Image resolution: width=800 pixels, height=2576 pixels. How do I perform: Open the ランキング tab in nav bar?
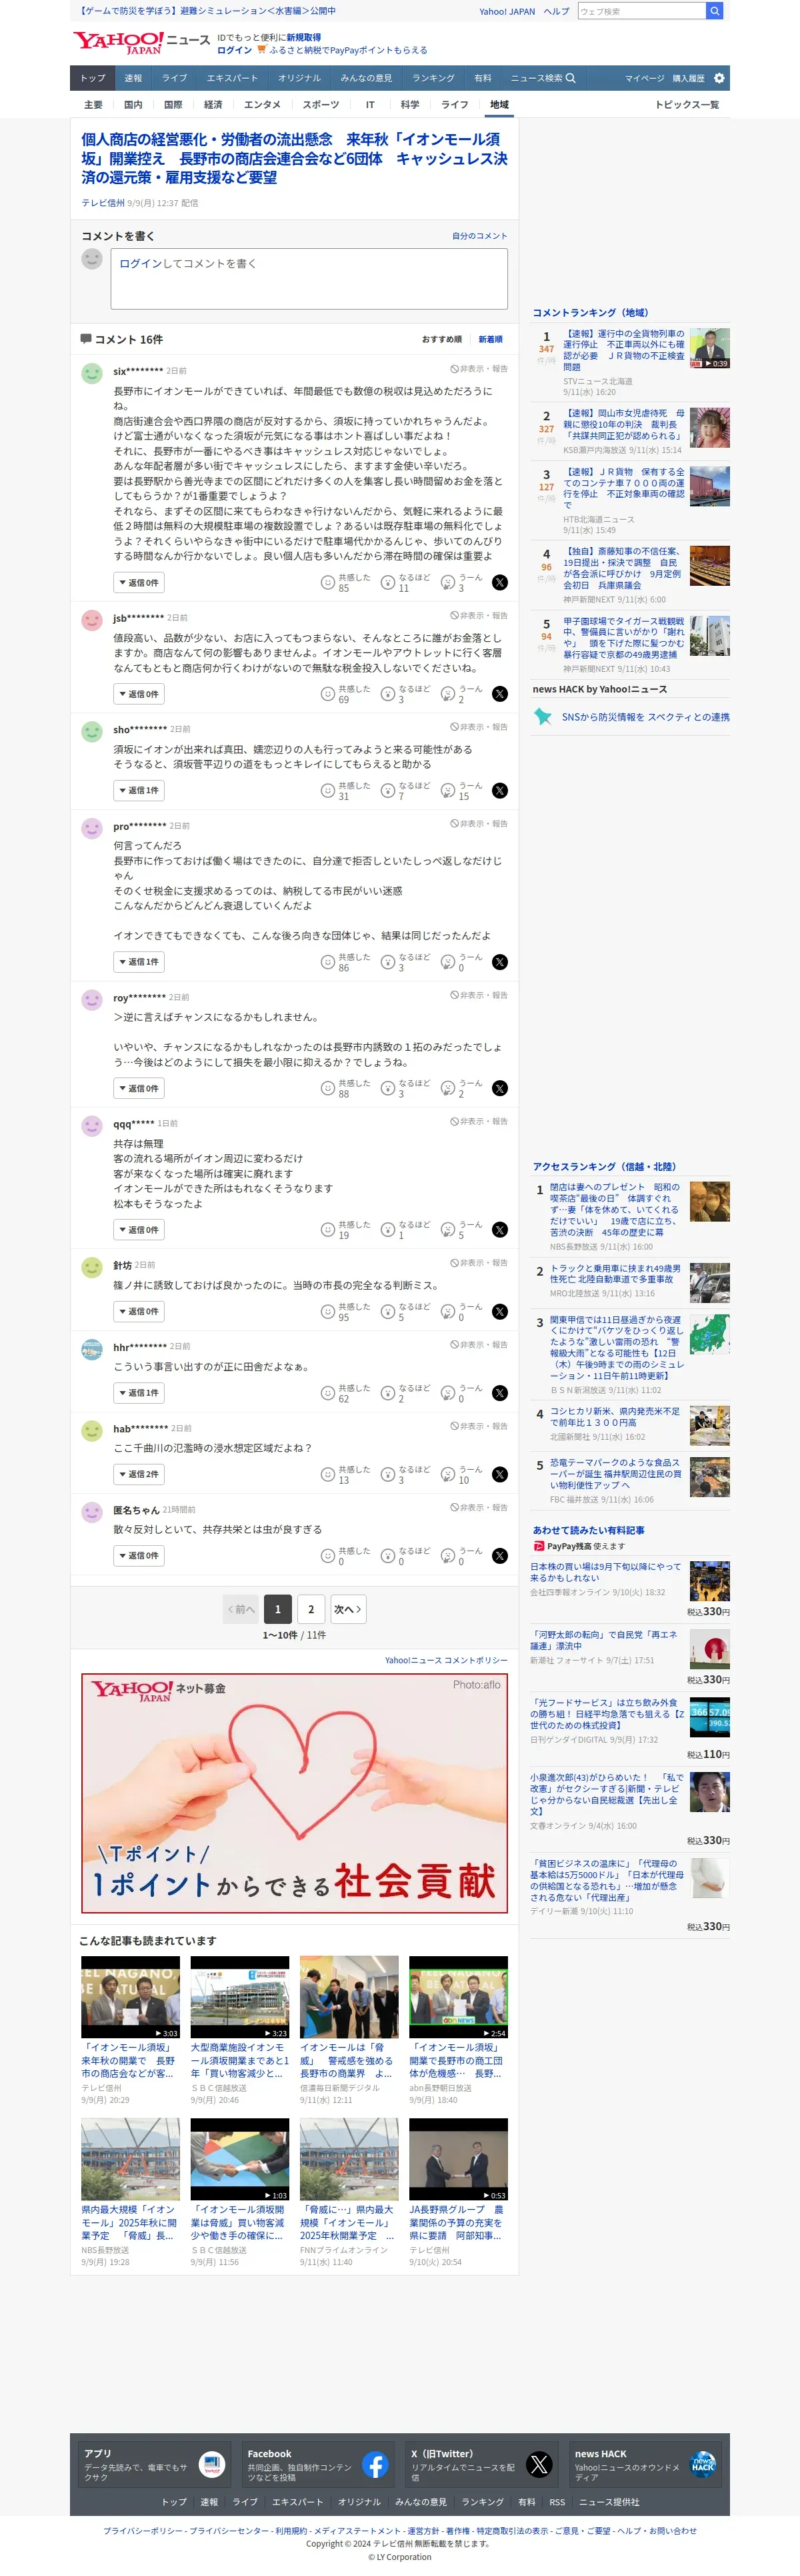(433, 78)
